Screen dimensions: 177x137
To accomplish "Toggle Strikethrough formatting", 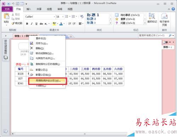I will 41,24.
